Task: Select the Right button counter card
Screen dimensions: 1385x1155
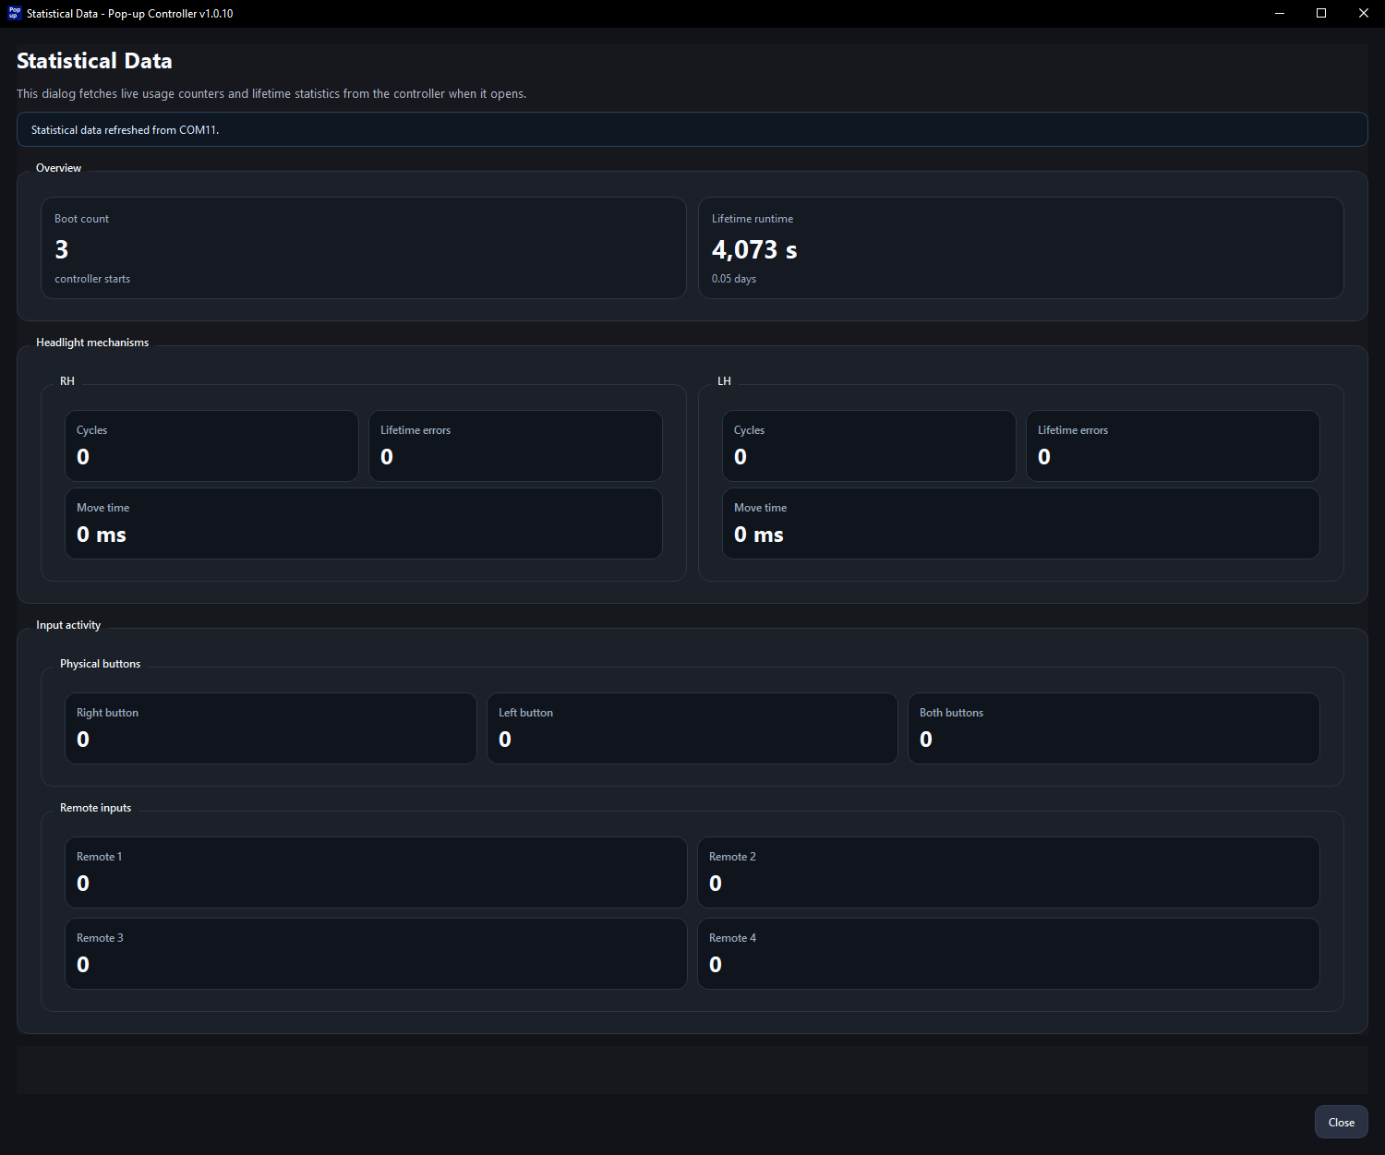Action: click(270, 728)
